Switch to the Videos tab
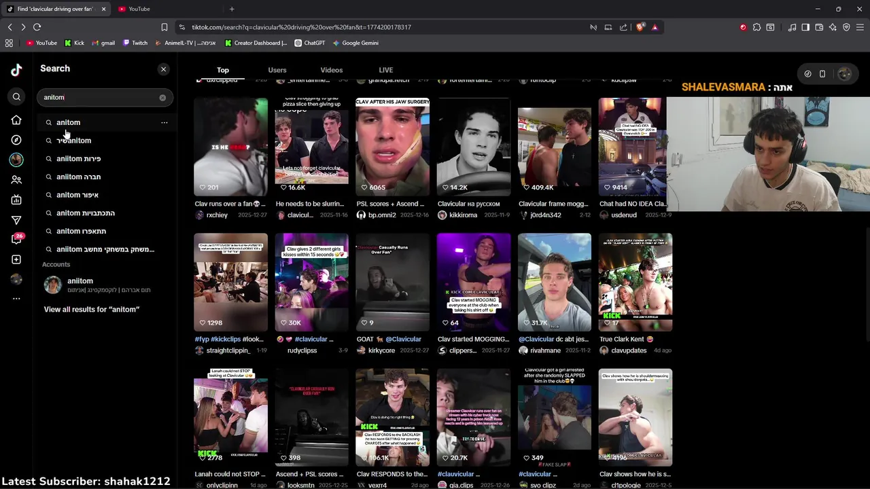Screen dimensions: 870x489 tap(332, 70)
